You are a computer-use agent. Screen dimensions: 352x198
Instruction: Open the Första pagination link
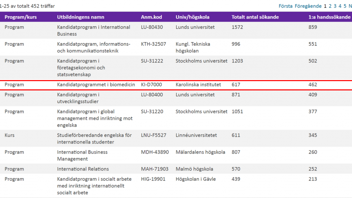coord(286,6)
